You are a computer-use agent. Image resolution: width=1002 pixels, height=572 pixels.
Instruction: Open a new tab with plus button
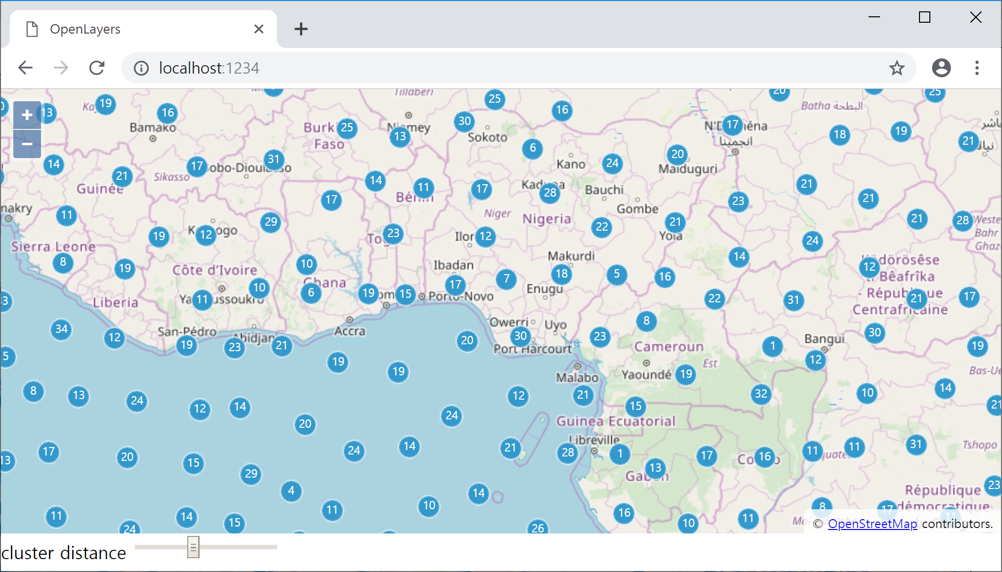pos(301,29)
